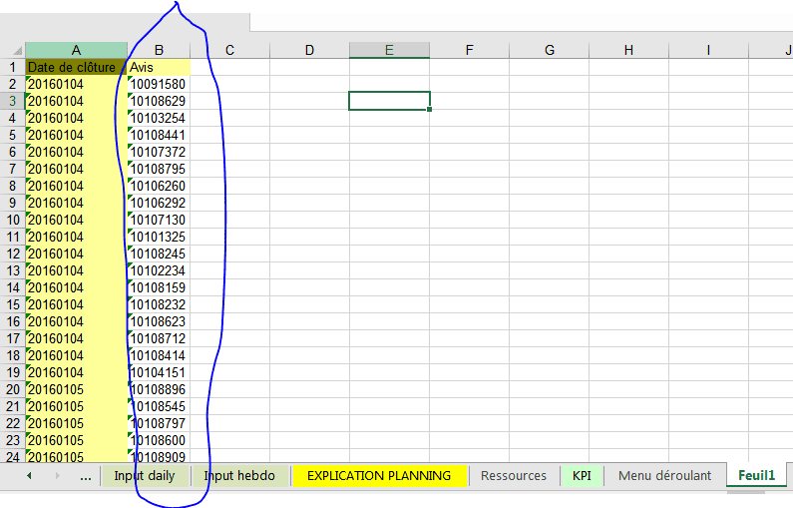Select column B header
The height and width of the screenshot is (508, 793).
[x=159, y=50]
